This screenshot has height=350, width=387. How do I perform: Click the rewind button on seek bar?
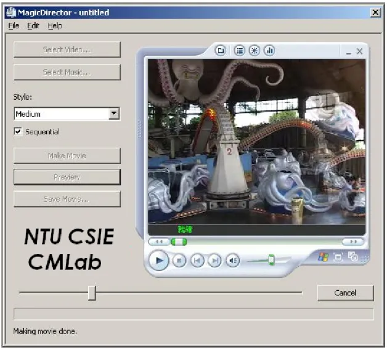pos(159,242)
